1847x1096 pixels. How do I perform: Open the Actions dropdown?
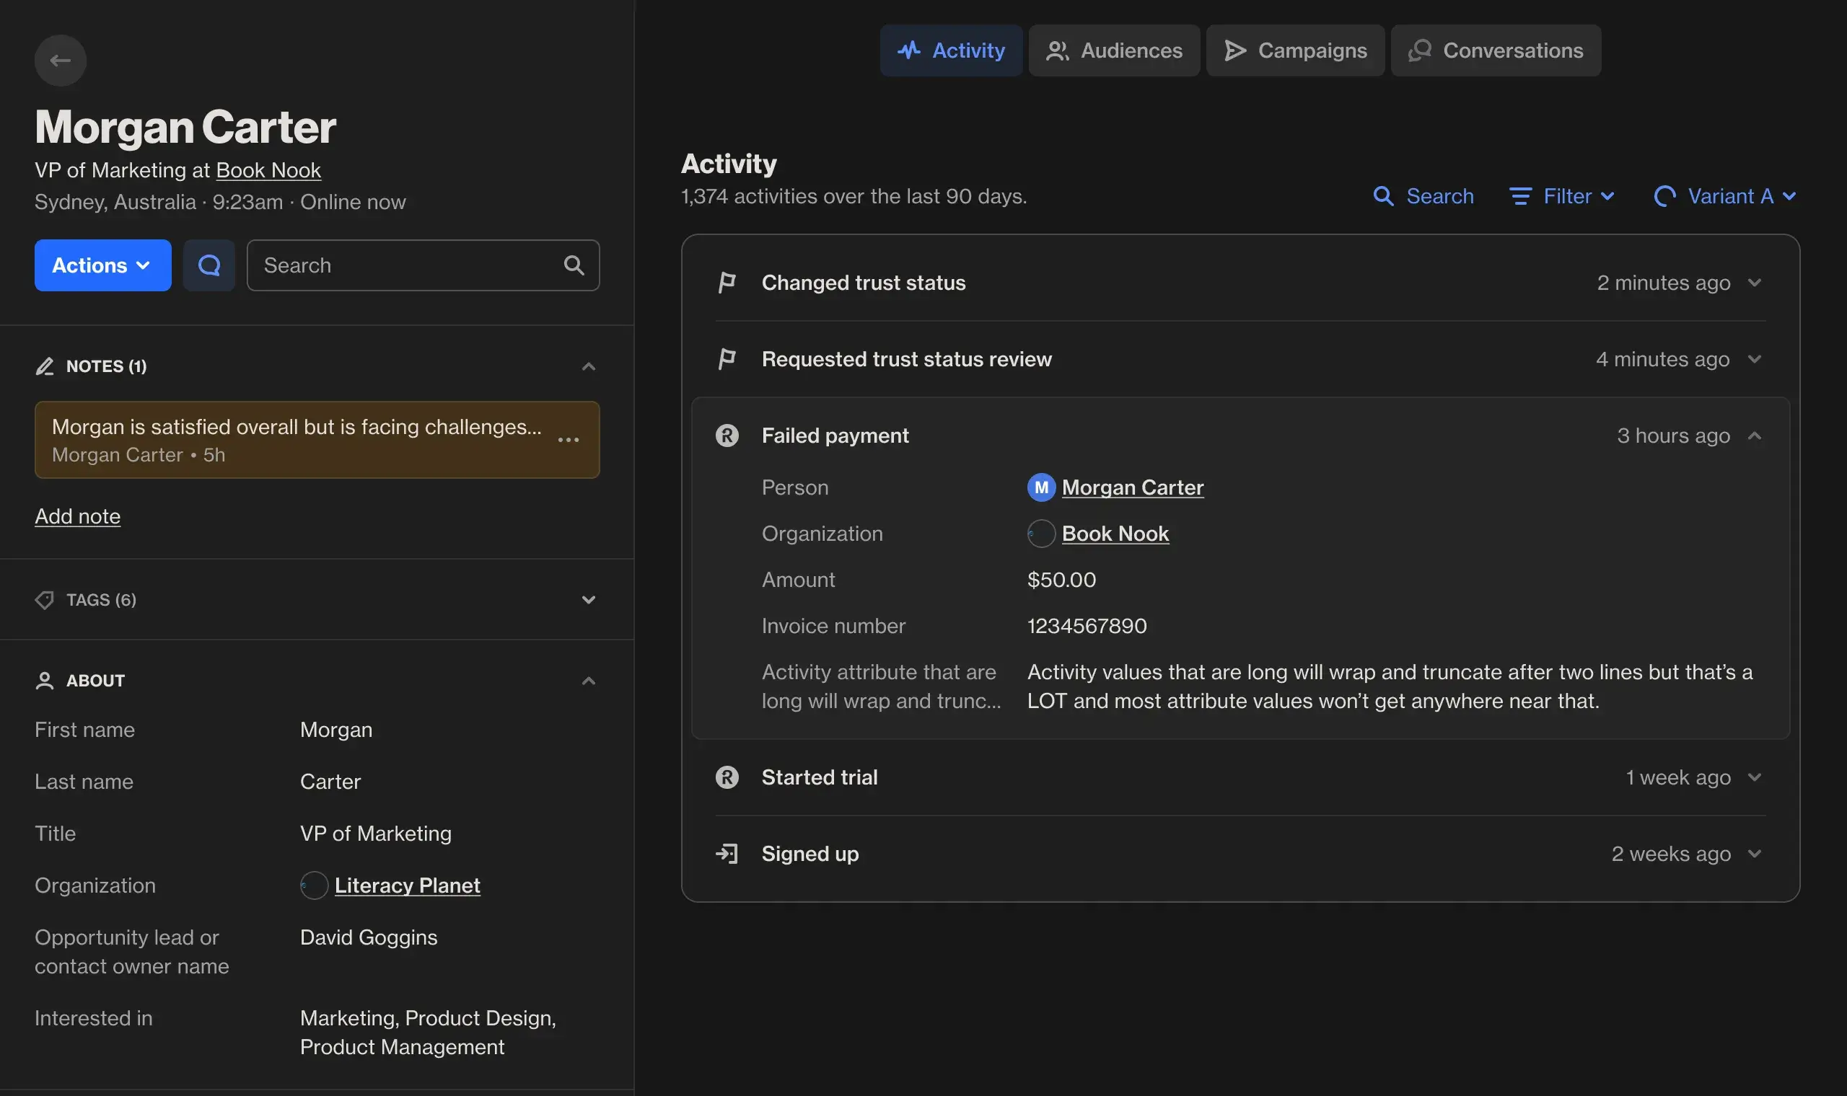102,265
